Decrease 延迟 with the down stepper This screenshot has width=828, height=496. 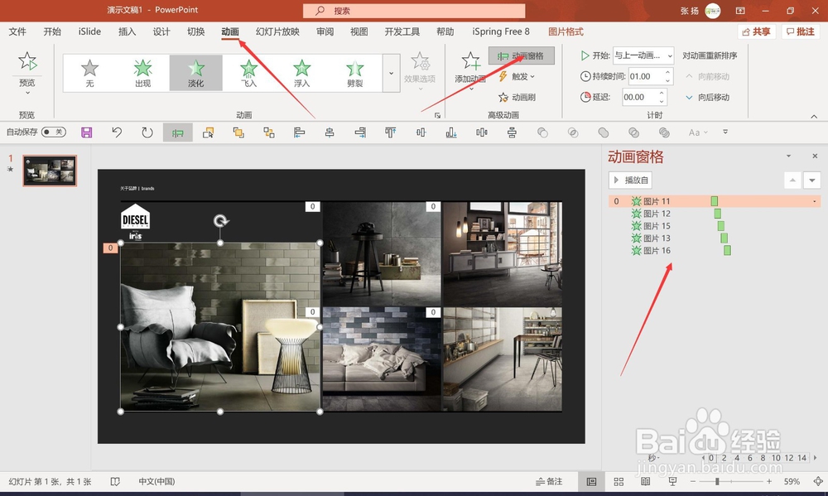(x=662, y=101)
